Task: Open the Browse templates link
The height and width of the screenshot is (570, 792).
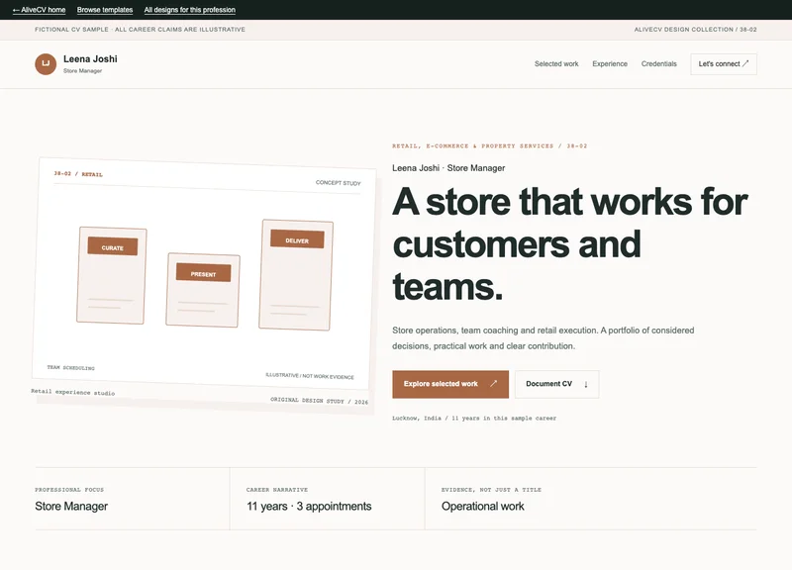Action: click(x=105, y=10)
